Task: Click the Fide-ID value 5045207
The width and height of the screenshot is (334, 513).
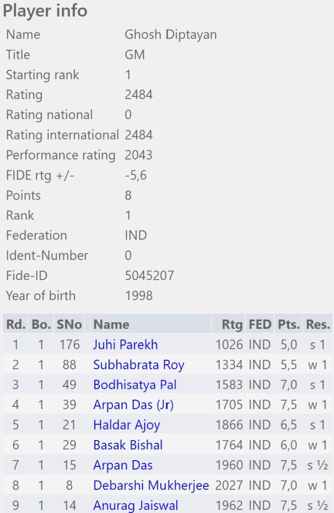Action: [149, 275]
